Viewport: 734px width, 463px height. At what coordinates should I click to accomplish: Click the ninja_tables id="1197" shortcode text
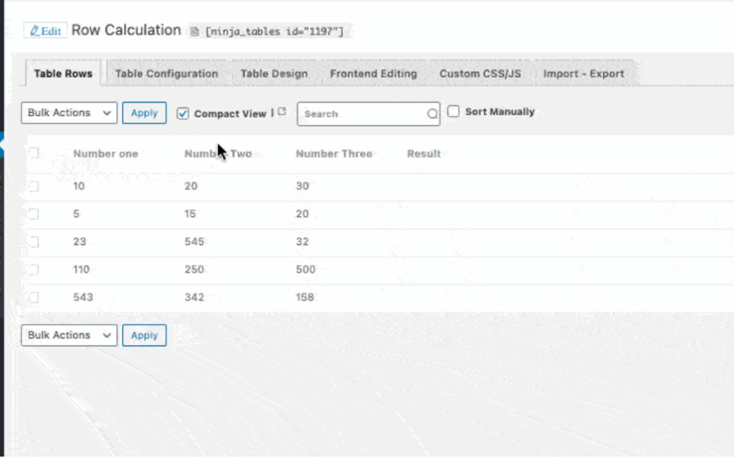pos(275,32)
